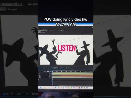Switch to the Layer (none) tab
Viewport: 131px width, 98px height.
pyautogui.click(x=52, y=30)
